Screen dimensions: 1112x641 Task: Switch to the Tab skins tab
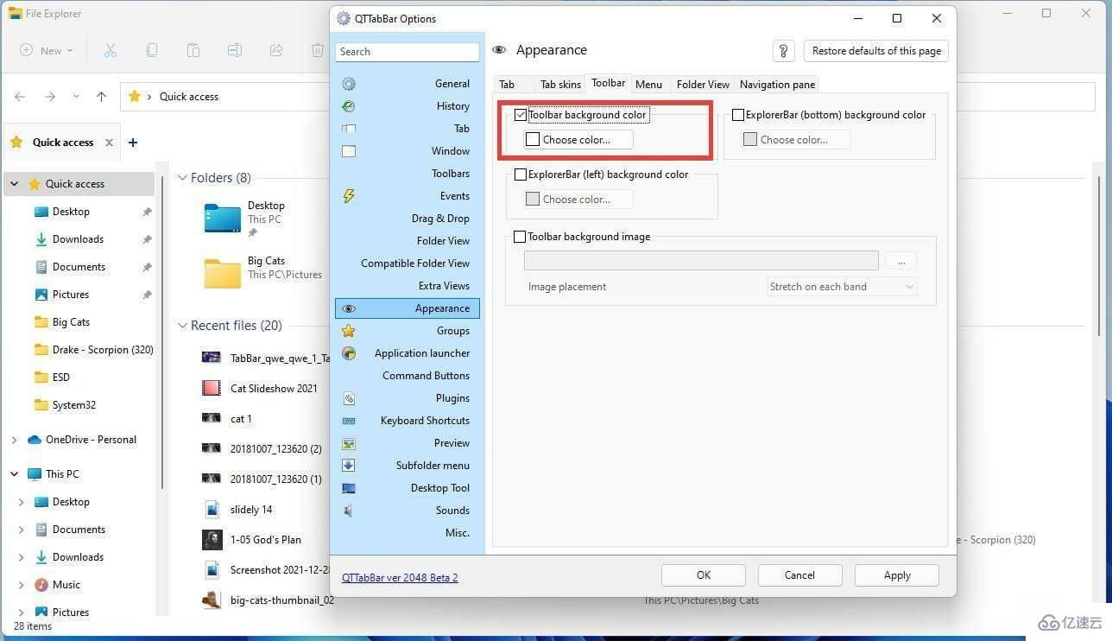tap(560, 84)
